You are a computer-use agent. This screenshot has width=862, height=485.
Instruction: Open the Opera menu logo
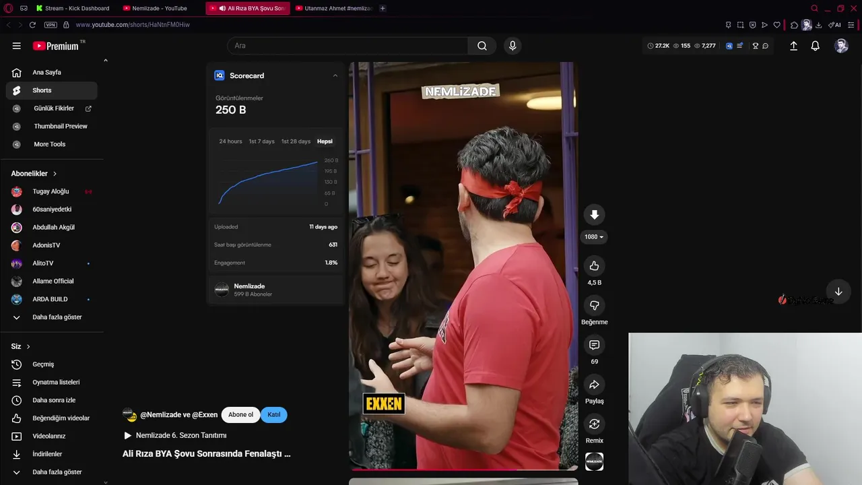pyautogui.click(x=8, y=8)
